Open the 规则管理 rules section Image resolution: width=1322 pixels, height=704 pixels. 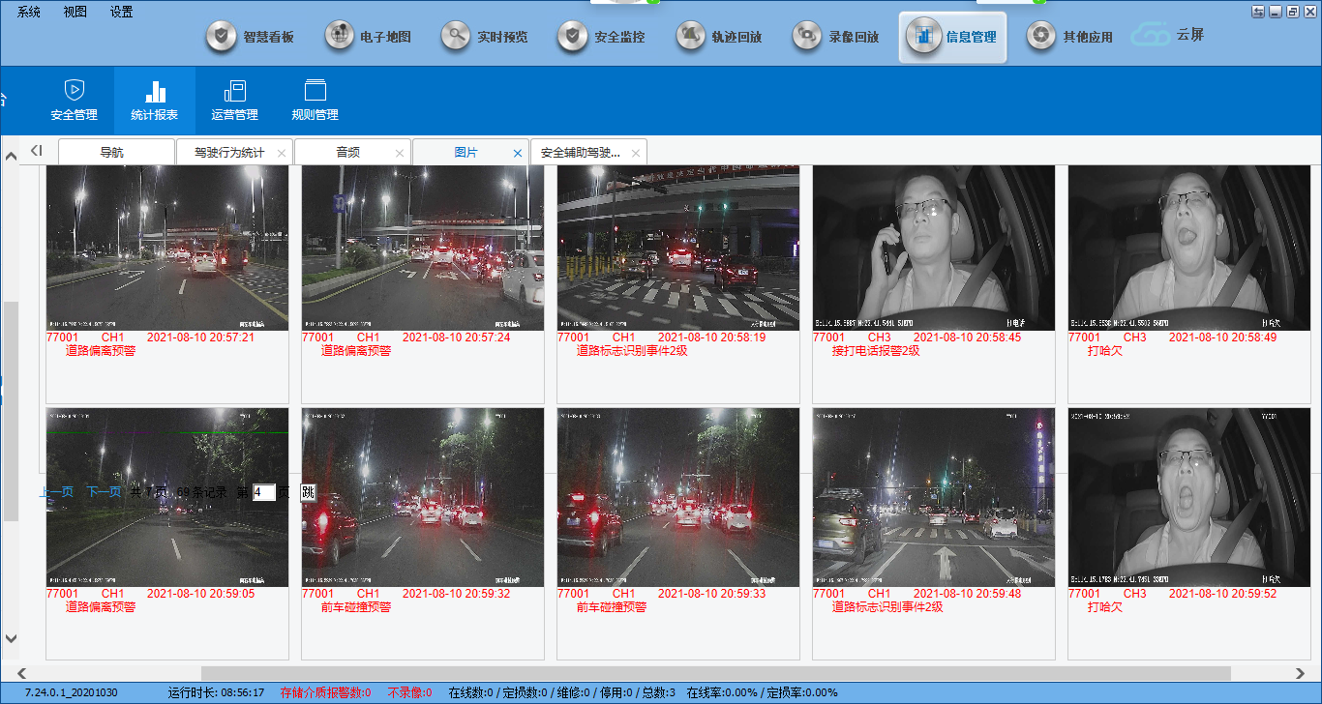click(x=315, y=101)
